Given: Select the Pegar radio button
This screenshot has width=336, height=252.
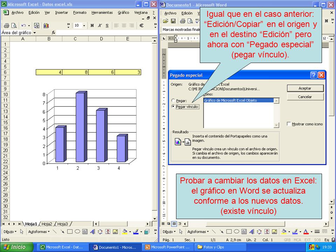Looking at the screenshot, I should pyautogui.click(x=173, y=100).
